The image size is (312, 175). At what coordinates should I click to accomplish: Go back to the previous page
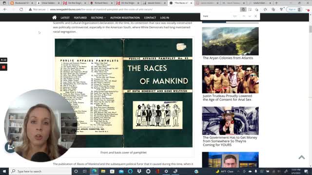tap(5, 9)
